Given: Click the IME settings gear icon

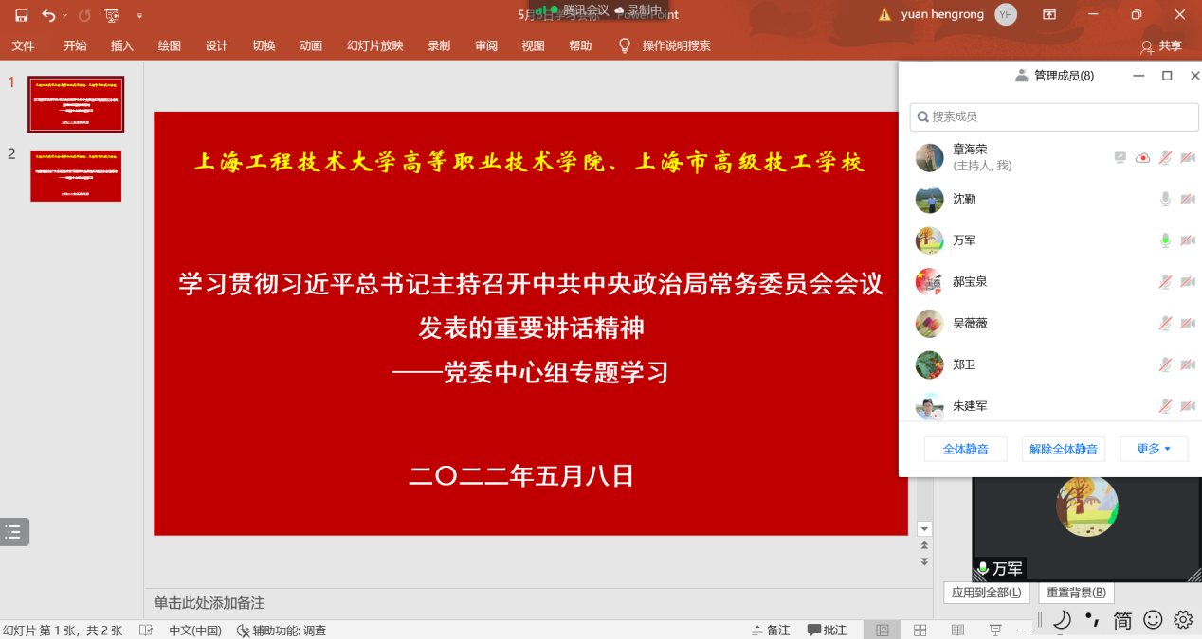Looking at the screenshot, I should pyautogui.click(x=1182, y=620).
